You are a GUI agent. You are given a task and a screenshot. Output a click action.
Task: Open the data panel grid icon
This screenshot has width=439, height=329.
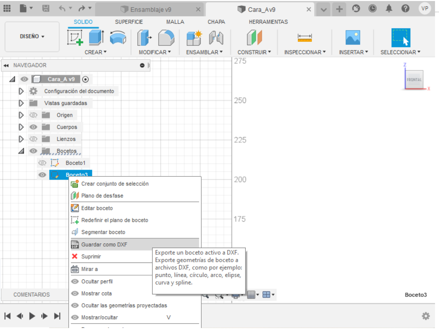click(7, 8)
